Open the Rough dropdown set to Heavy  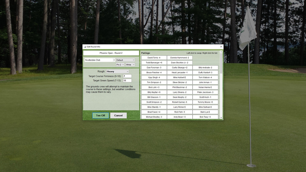click(117, 72)
